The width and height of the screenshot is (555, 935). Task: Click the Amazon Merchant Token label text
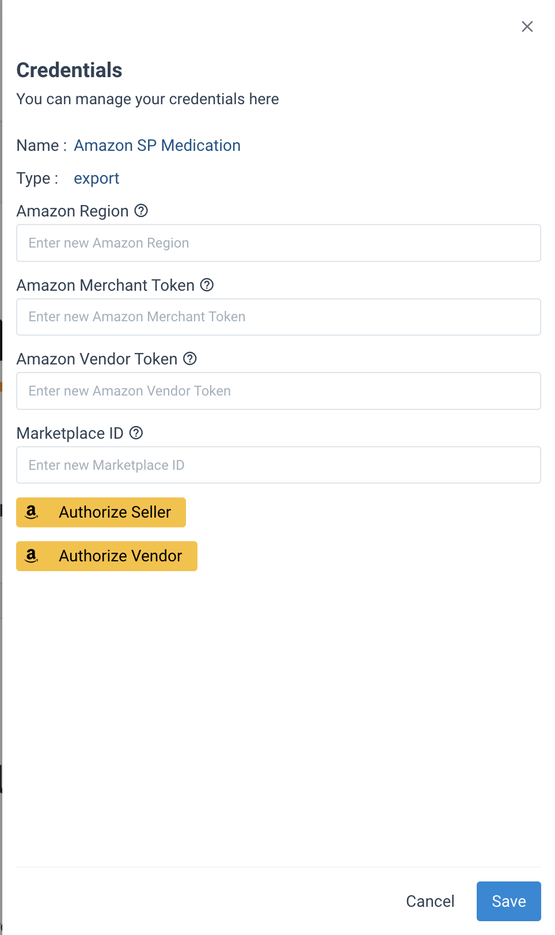point(105,285)
